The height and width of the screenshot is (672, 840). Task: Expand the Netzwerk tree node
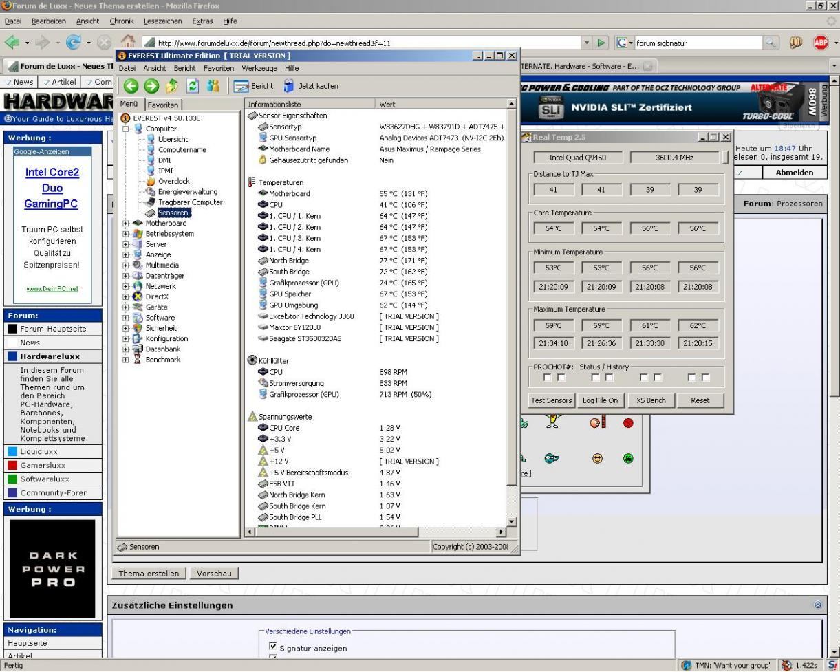click(126, 286)
